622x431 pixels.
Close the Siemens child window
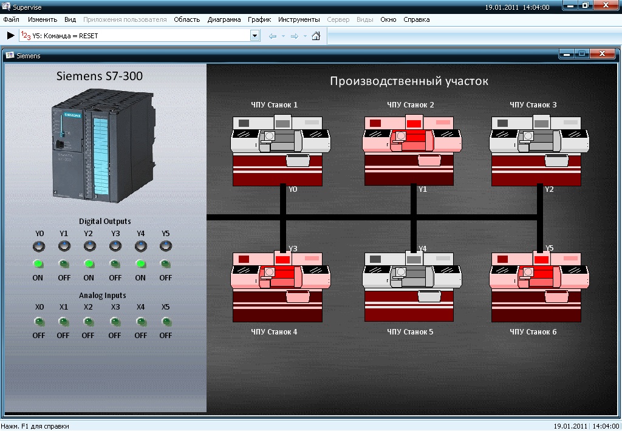602,53
